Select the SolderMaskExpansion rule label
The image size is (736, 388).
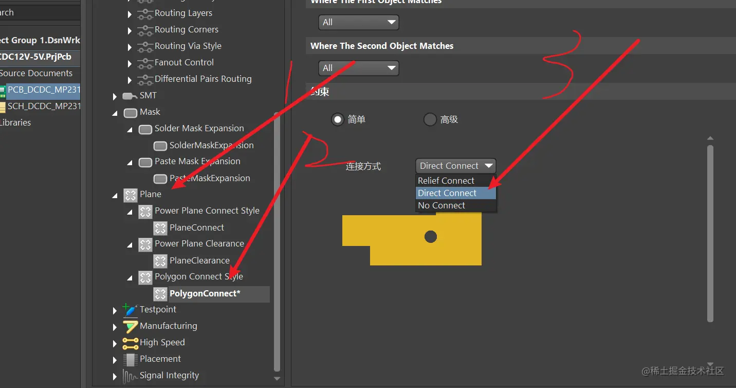click(212, 145)
